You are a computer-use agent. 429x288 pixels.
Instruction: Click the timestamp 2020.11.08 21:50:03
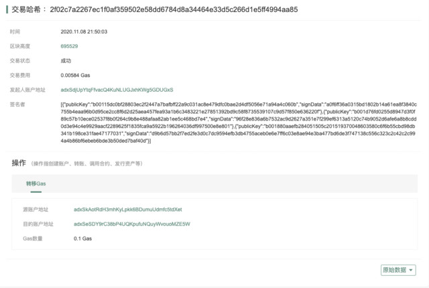click(84, 31)
